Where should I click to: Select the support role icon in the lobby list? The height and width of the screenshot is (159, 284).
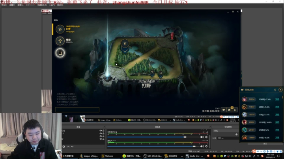60,41
